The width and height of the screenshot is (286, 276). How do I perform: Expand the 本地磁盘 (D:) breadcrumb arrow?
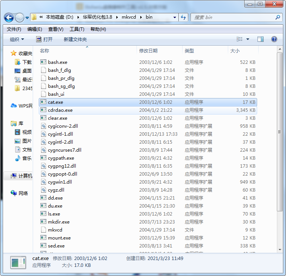78,17
